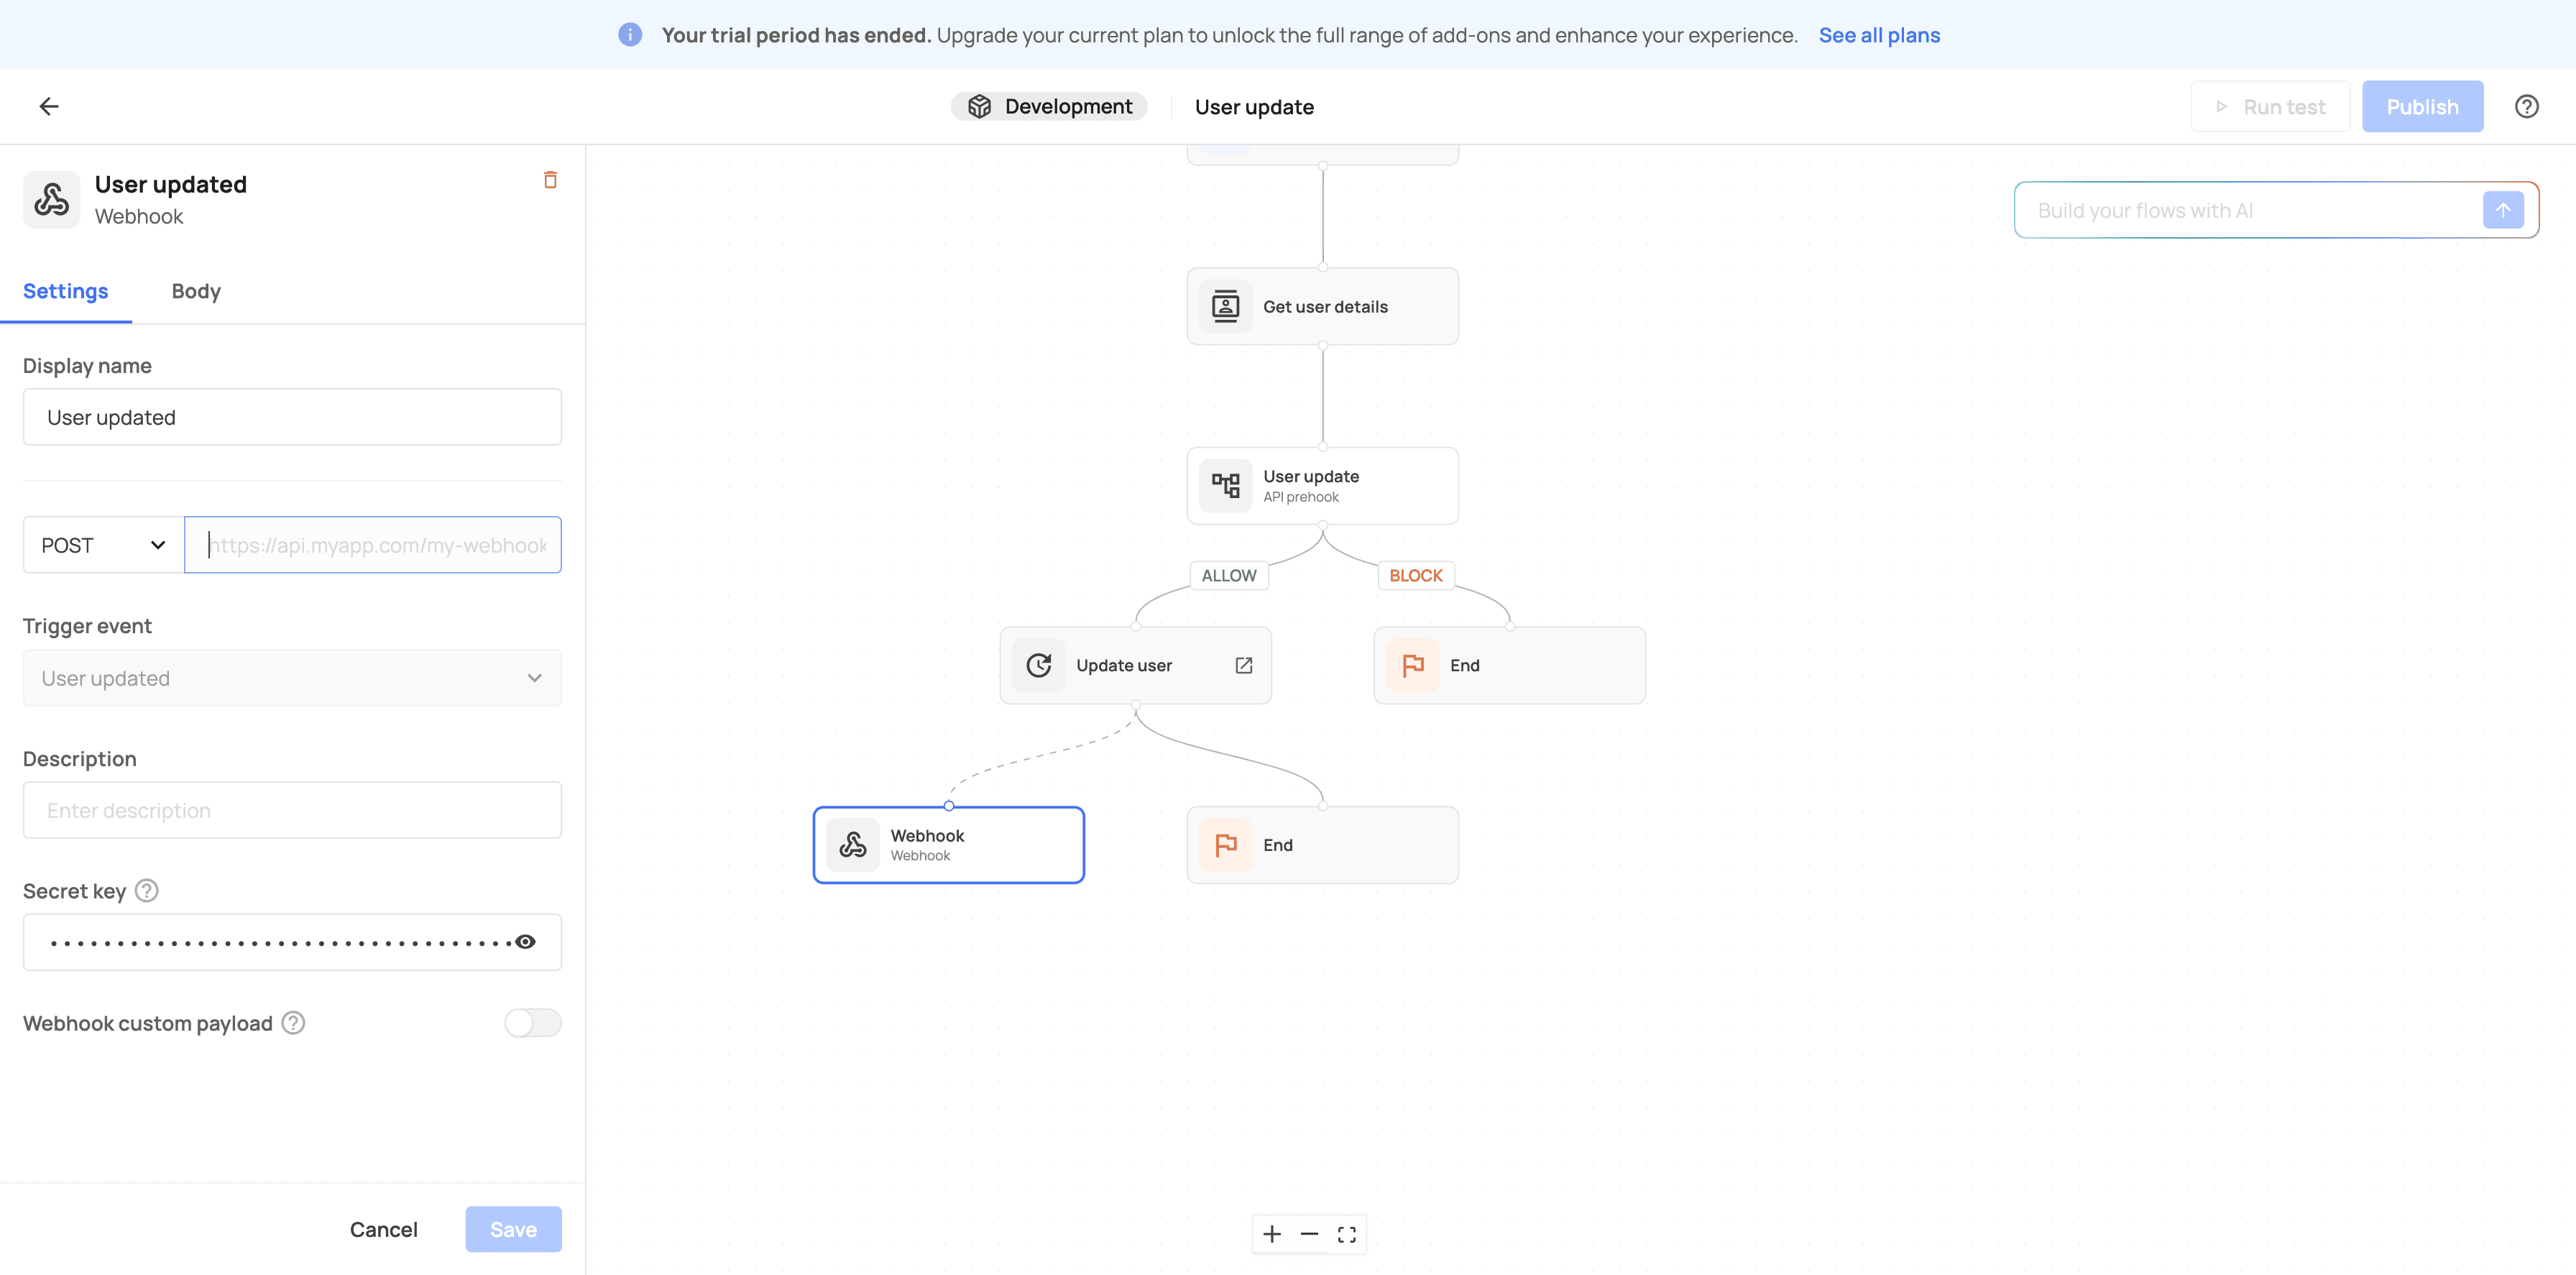
Task: Show Webhook custom payload help icon
Action: point(293,1022)
